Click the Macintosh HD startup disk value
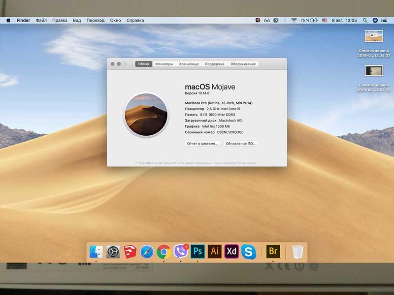 pyautogui.click(x=230, y=120)
